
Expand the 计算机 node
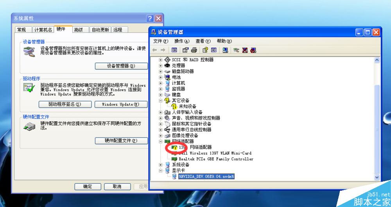coord(161,83)
